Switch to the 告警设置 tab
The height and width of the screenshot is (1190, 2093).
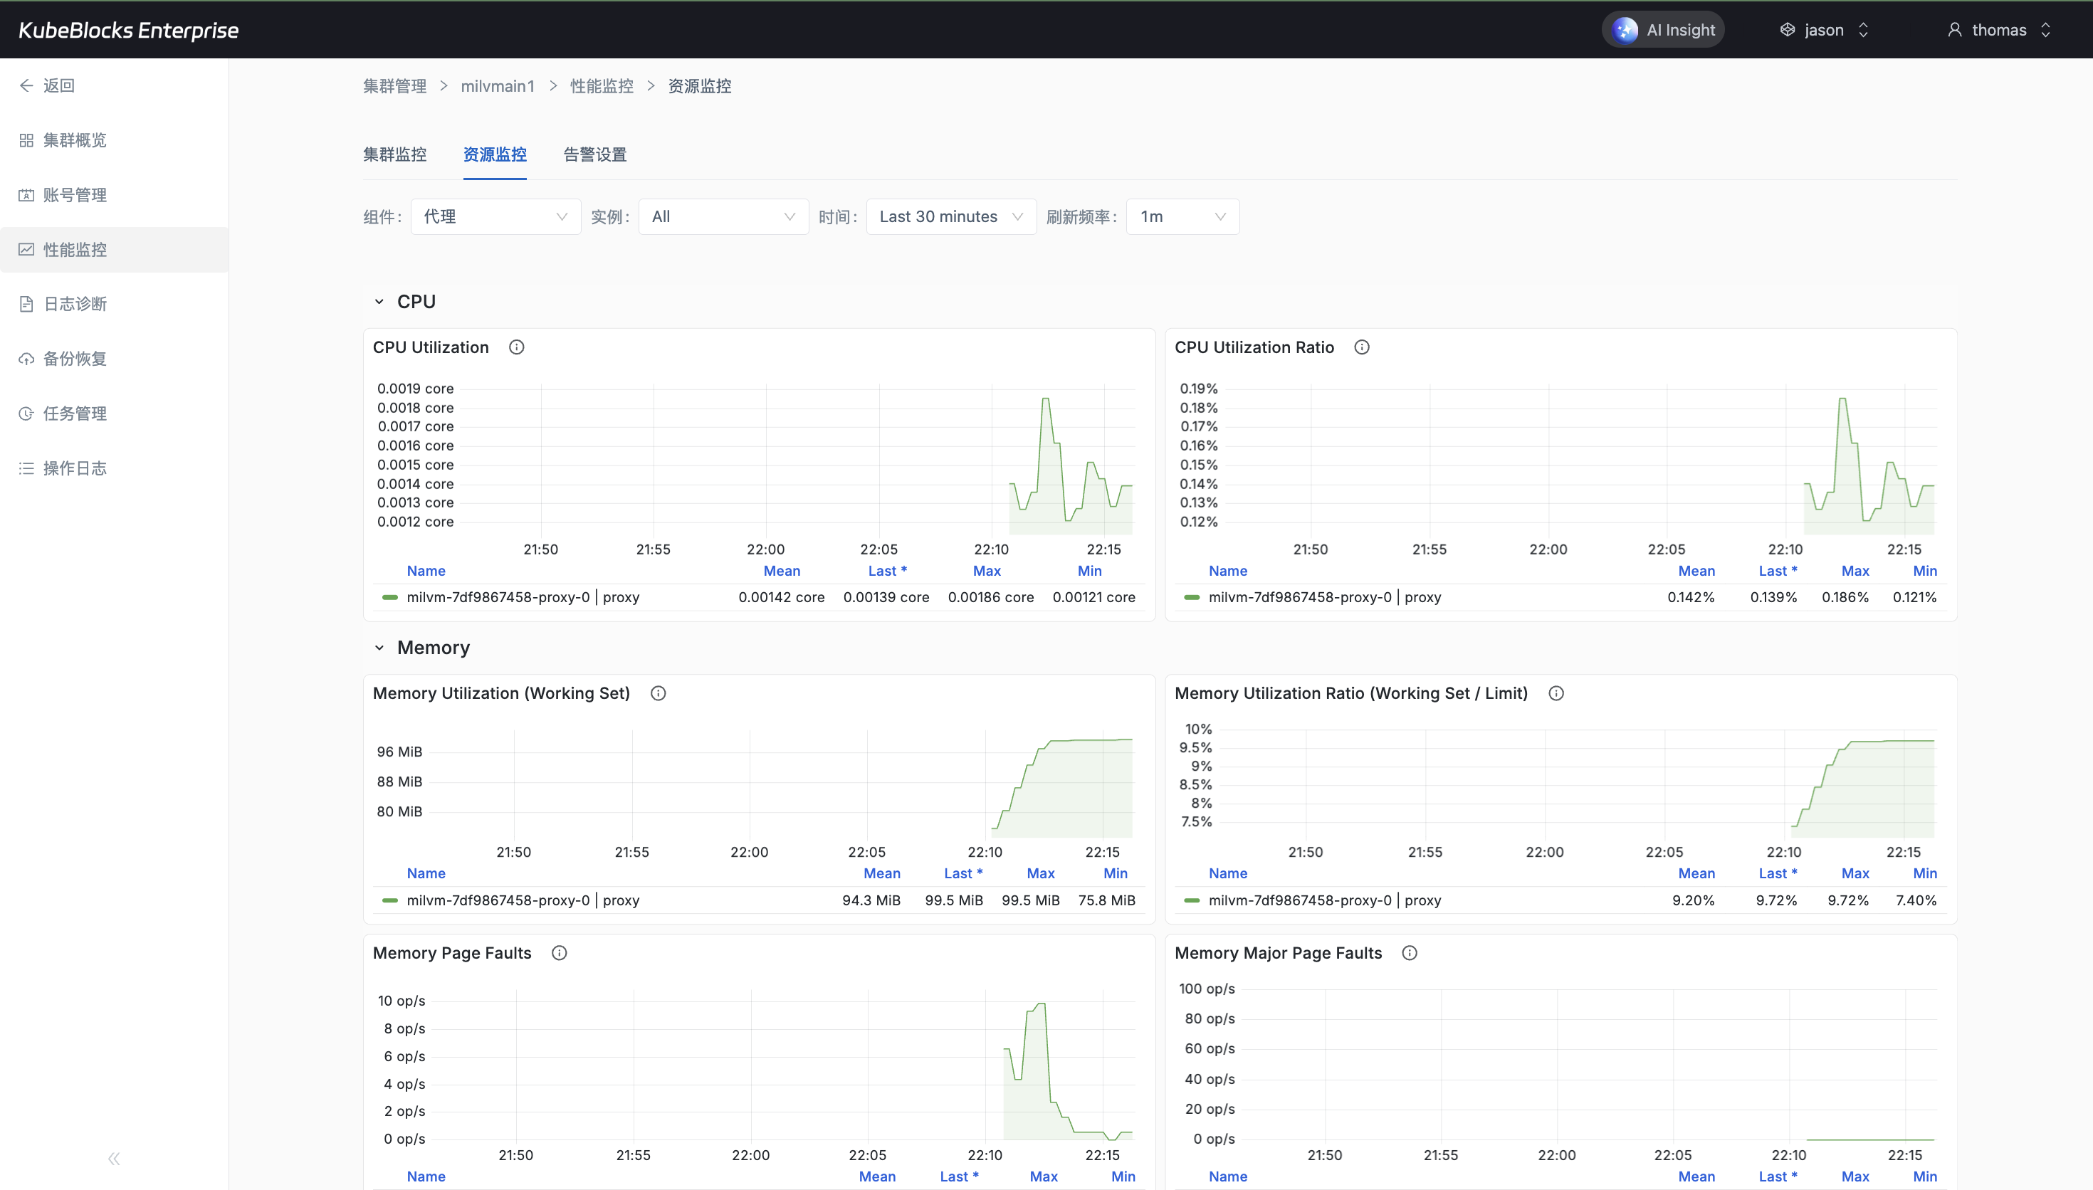pos(595,154)
